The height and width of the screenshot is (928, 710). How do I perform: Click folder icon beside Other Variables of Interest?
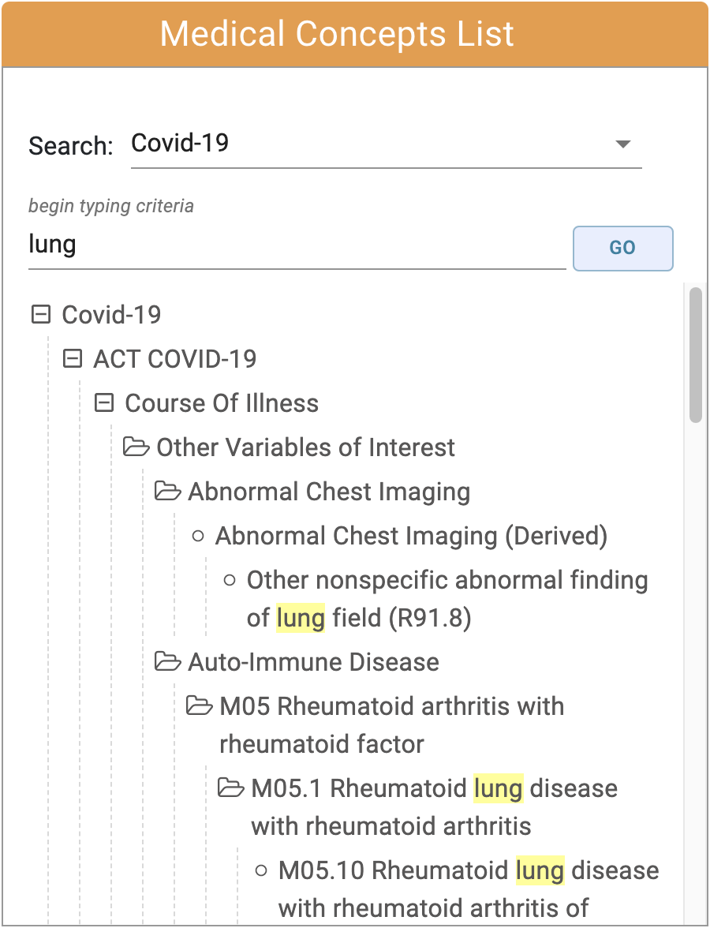(x=136, y=447)
